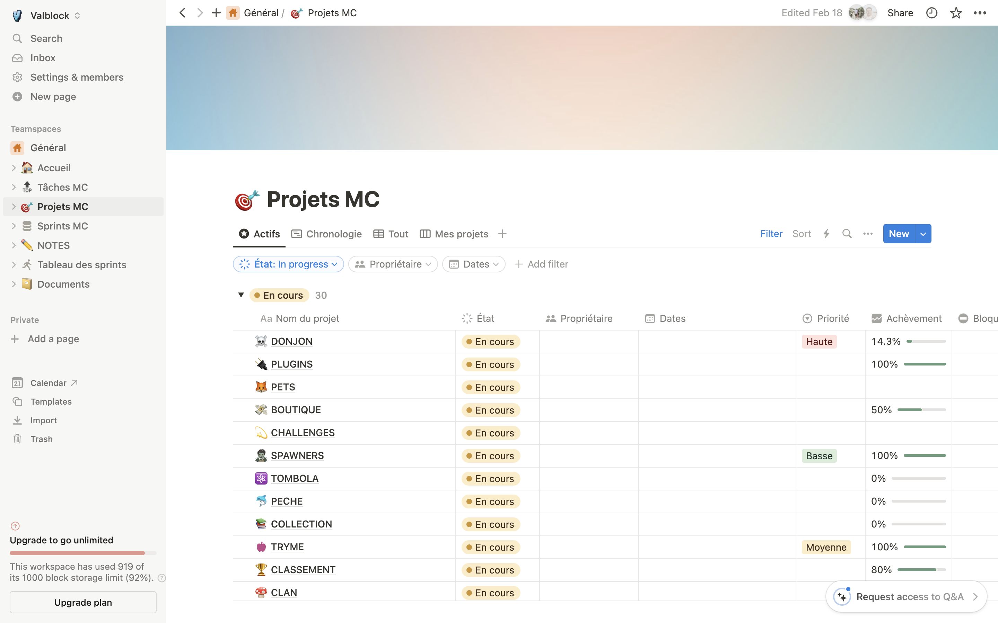Collapse the En cours group
The height and width of the screenshot is (623, 998).
click(241, 295)
